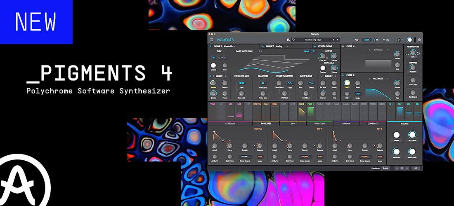Toggle the Unison power button

(210, 76)
